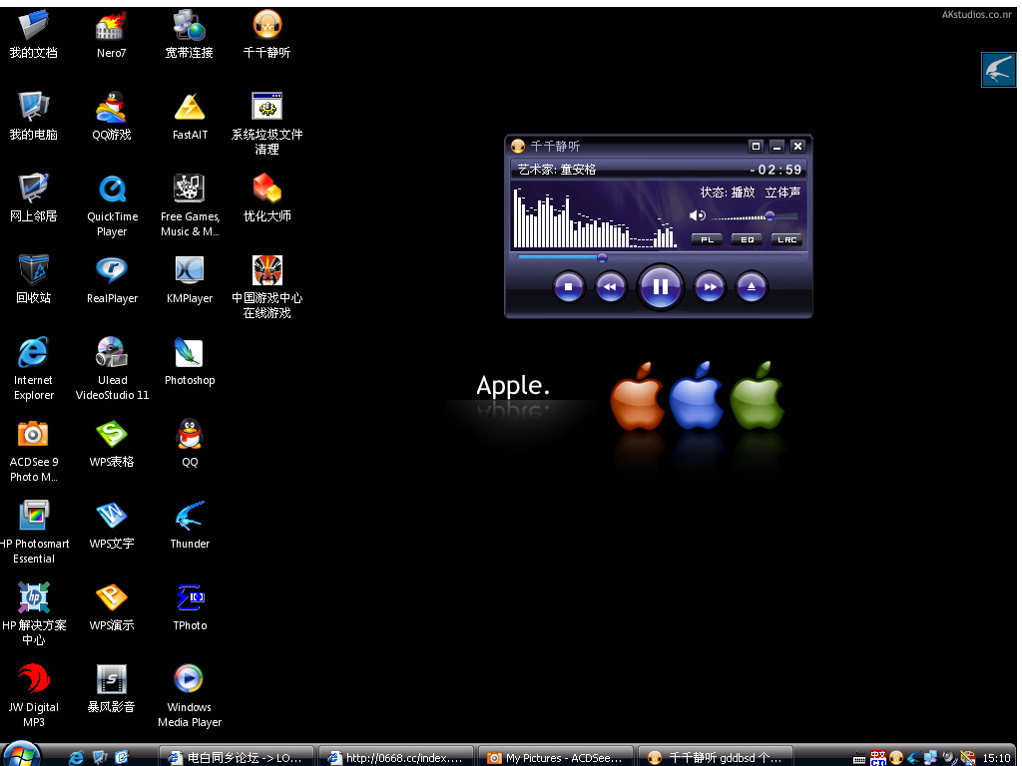Click the eject/open file button
This screenshot has height=766, width=1022.
click(x=752, y=287)
